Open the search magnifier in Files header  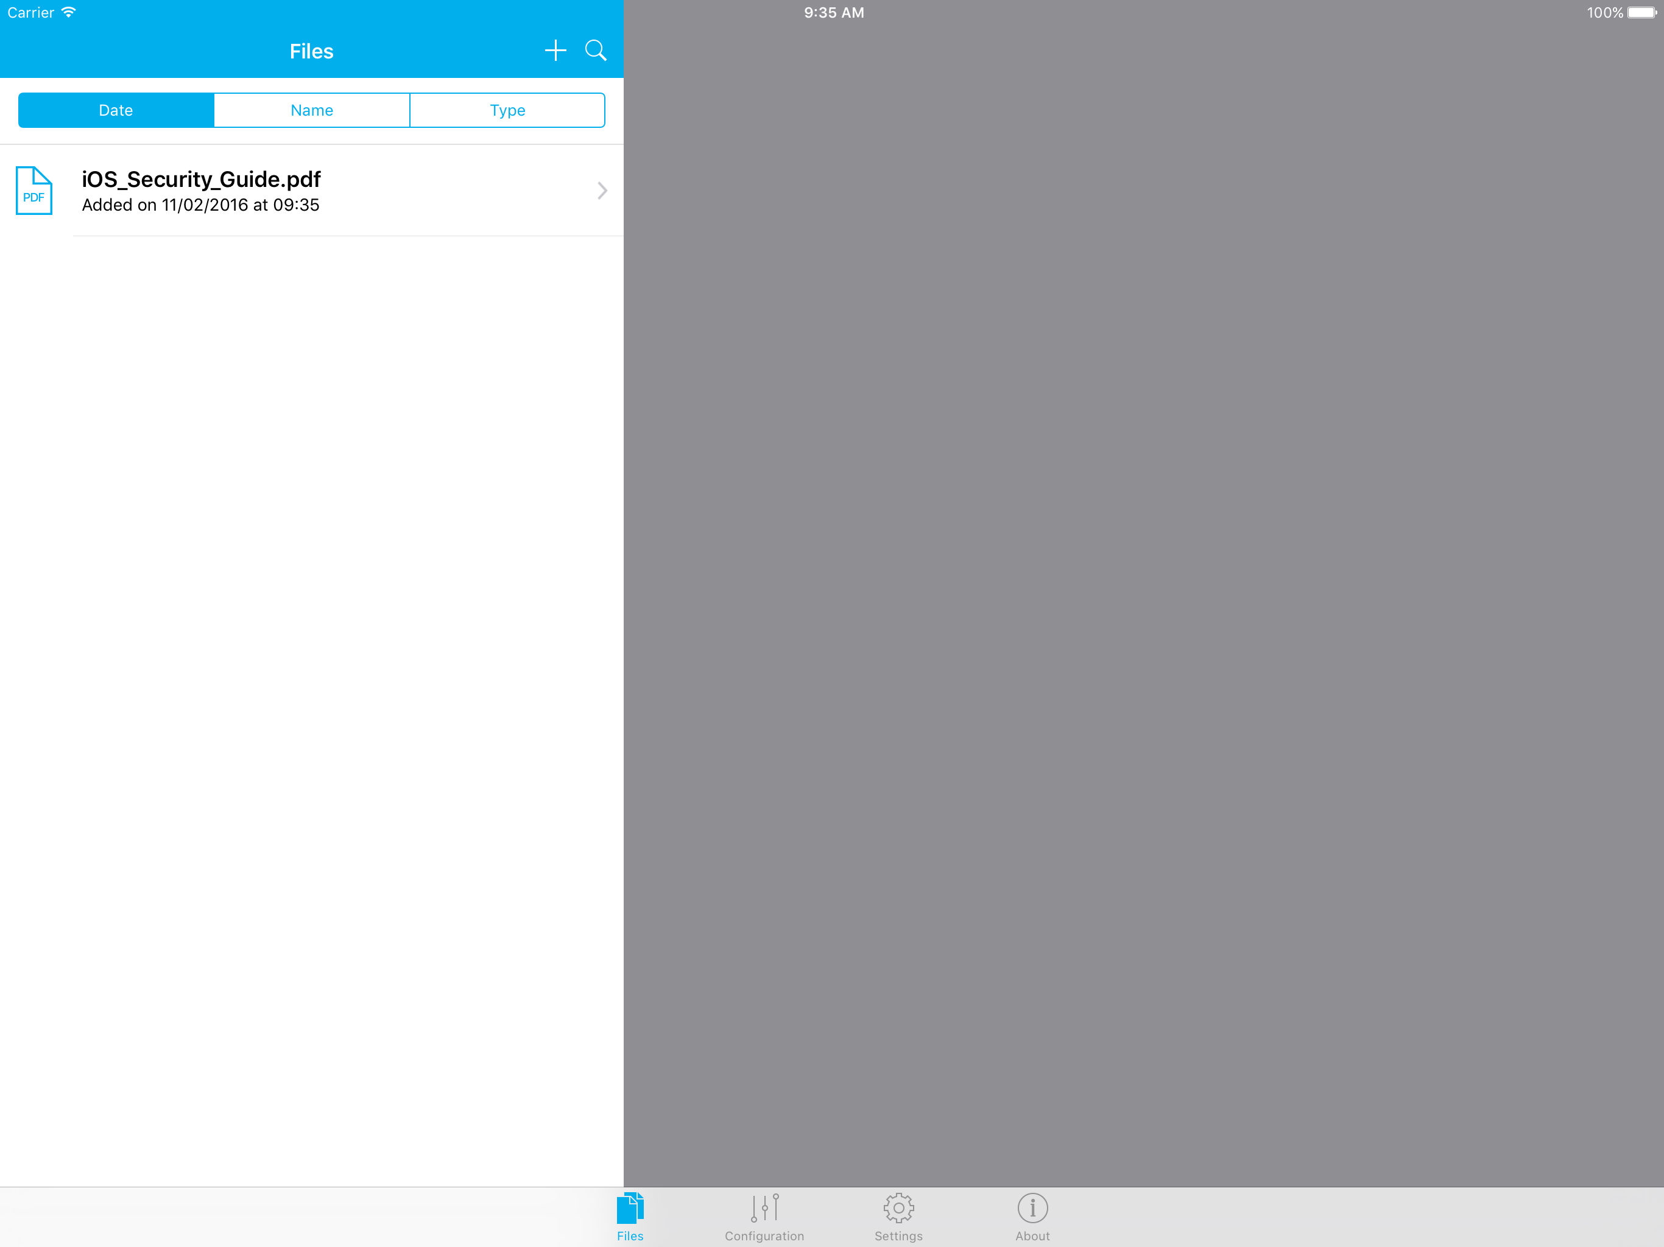[x=596, y=51]
